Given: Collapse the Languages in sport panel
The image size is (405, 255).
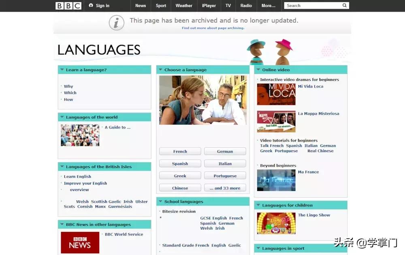Looking at the screenshot, I should [258, 248].
